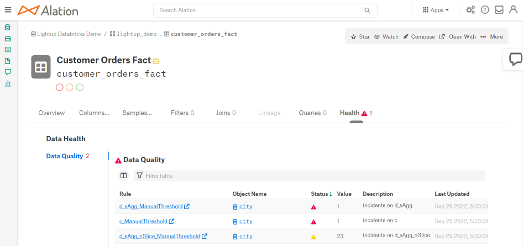This screenshot has height=246, width=523.
Task: Sort by Rule column header
Action: pos(125,194)
